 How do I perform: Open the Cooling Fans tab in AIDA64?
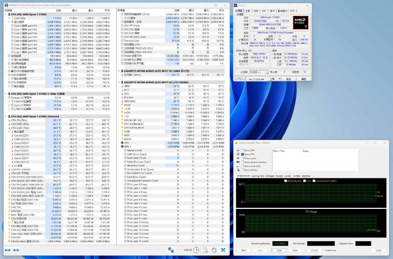coord(258,176)
